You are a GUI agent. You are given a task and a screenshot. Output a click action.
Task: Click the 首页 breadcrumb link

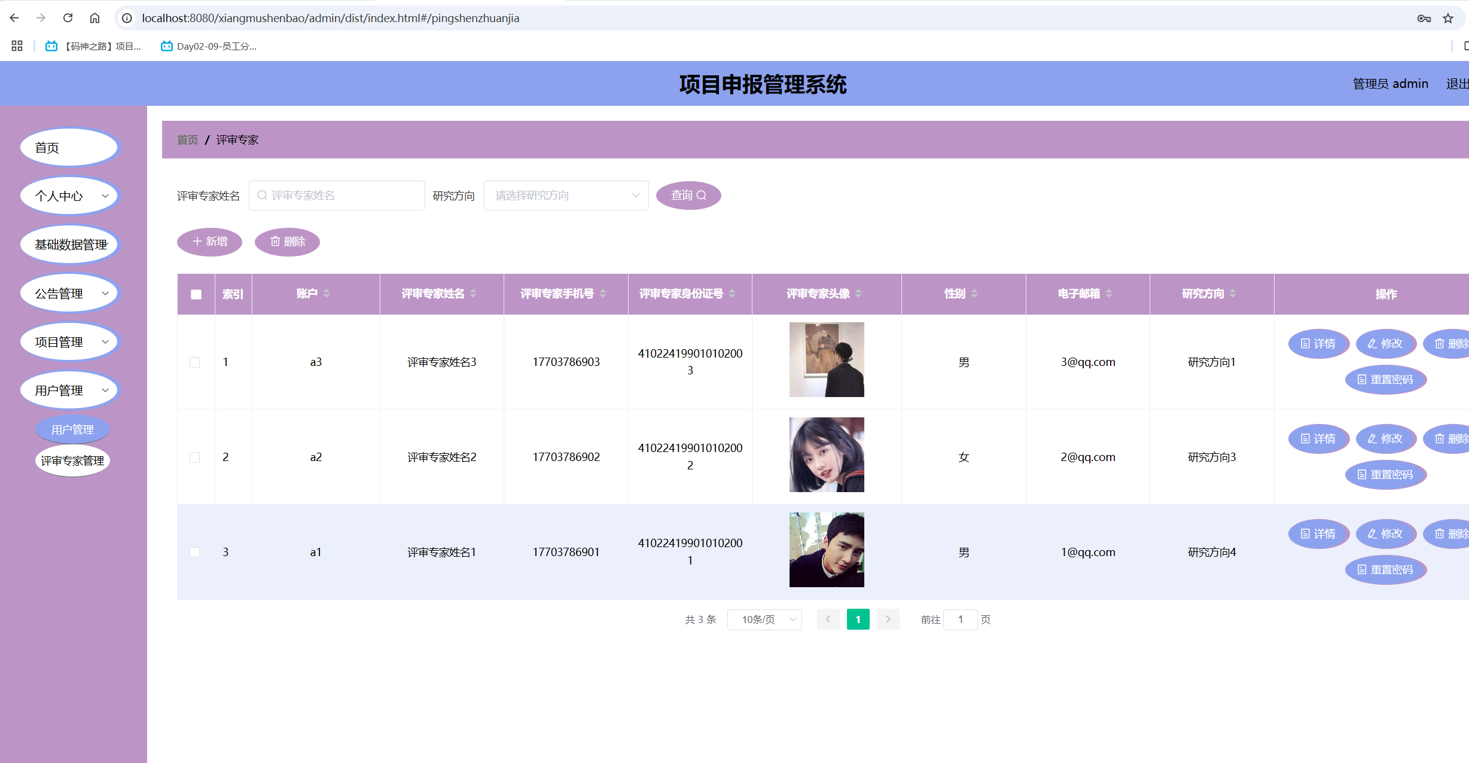(x=187, y=139)
